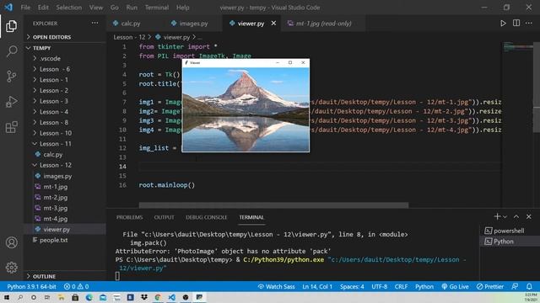The image size is (540, 303).
Task: Switch to the images.py tab
Action: click(x=193, y=24)
